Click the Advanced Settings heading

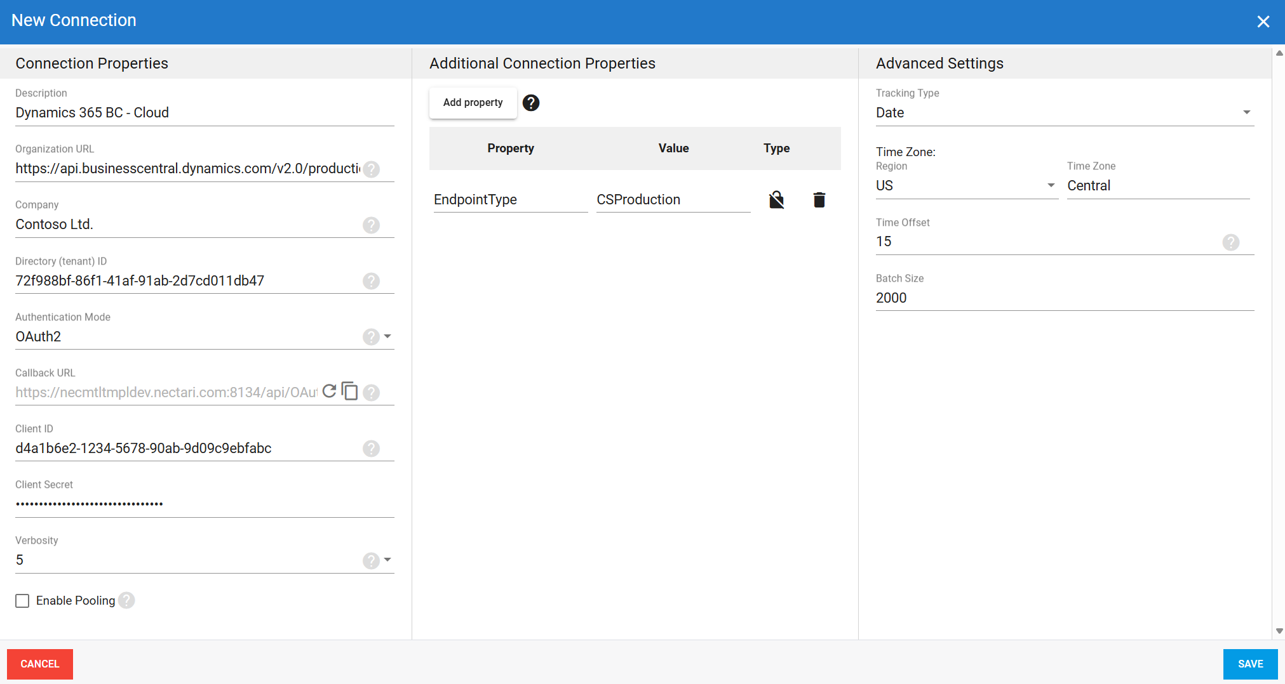point(939,63)
